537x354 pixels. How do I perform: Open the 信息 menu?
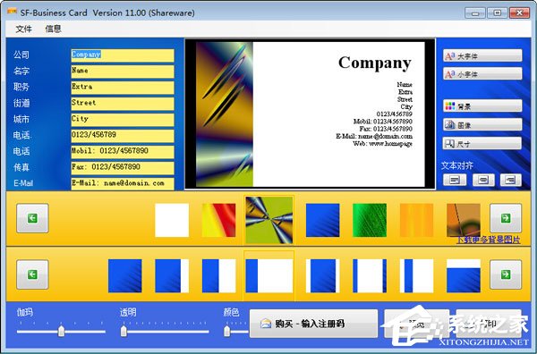pyautogui.click(x=53, y=29)
